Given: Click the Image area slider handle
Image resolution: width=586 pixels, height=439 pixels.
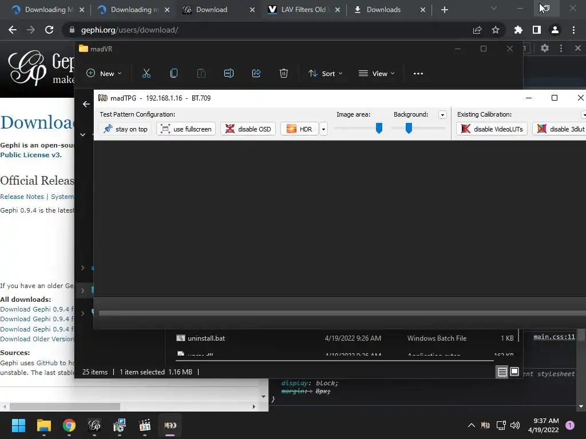Looking at the screenshot, I should 379,128.
